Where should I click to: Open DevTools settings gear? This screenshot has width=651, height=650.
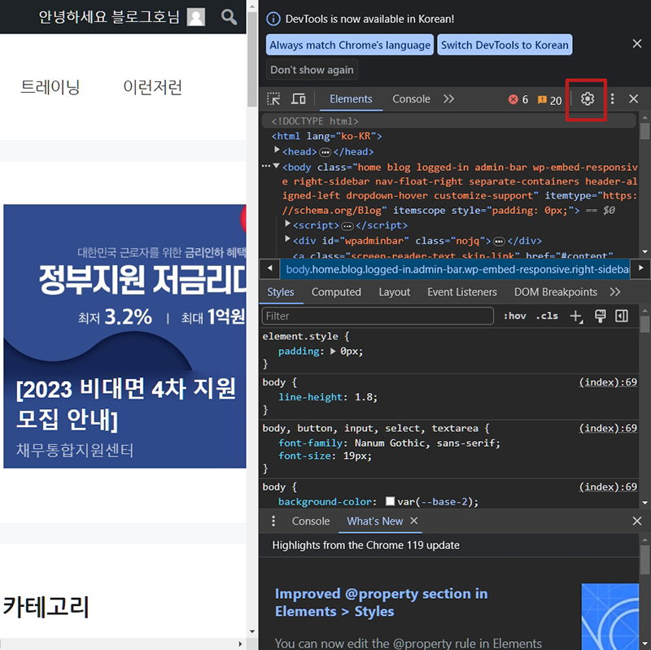click(x=587, y=98)
